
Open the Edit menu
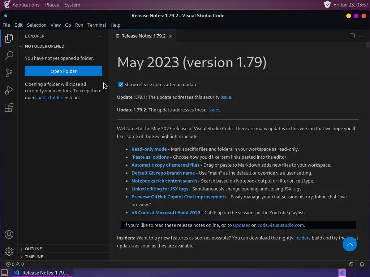[x=18, y=25]
